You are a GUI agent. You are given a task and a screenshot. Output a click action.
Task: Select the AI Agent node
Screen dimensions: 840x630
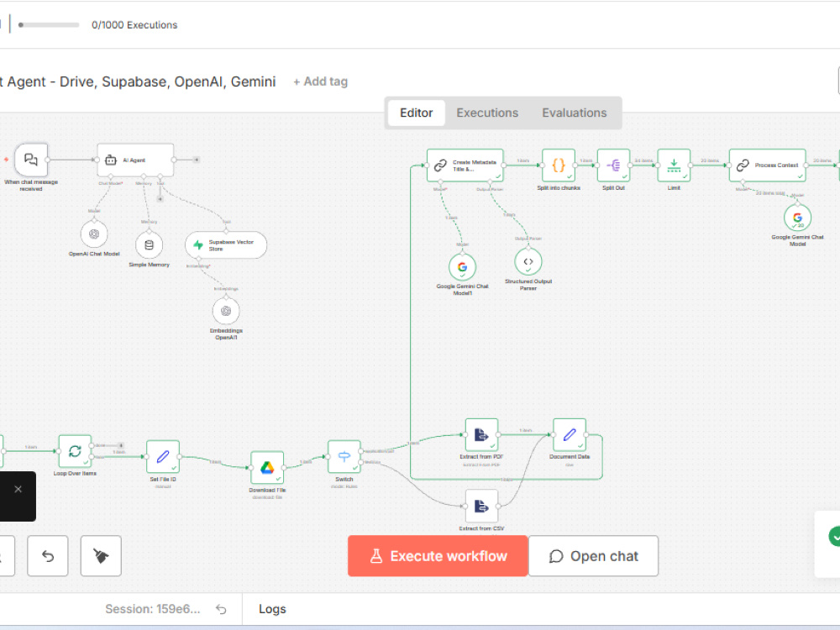point(135,160)
